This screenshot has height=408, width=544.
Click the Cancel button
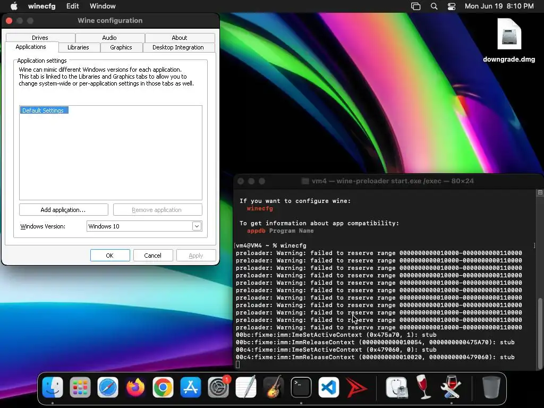pos(152,256)
